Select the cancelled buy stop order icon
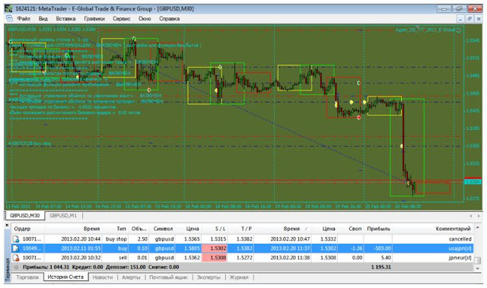Viewport: 487px width, 288px height. pos(16,239)
